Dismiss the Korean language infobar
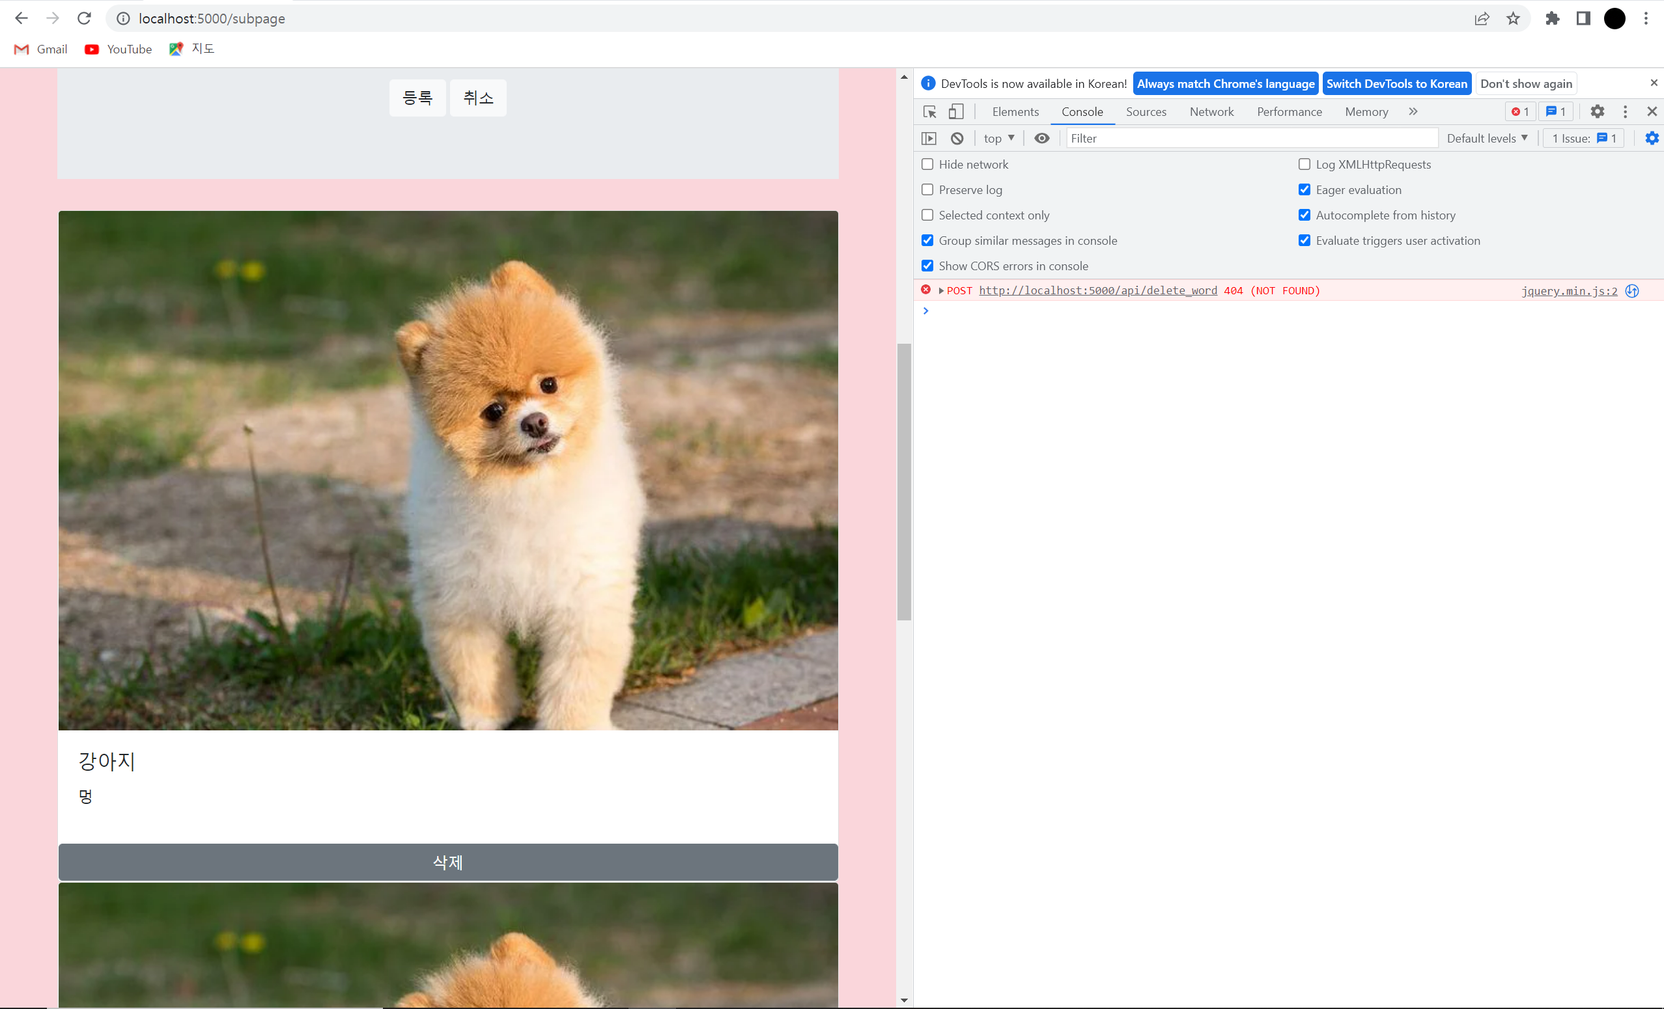 point(1654,83)
